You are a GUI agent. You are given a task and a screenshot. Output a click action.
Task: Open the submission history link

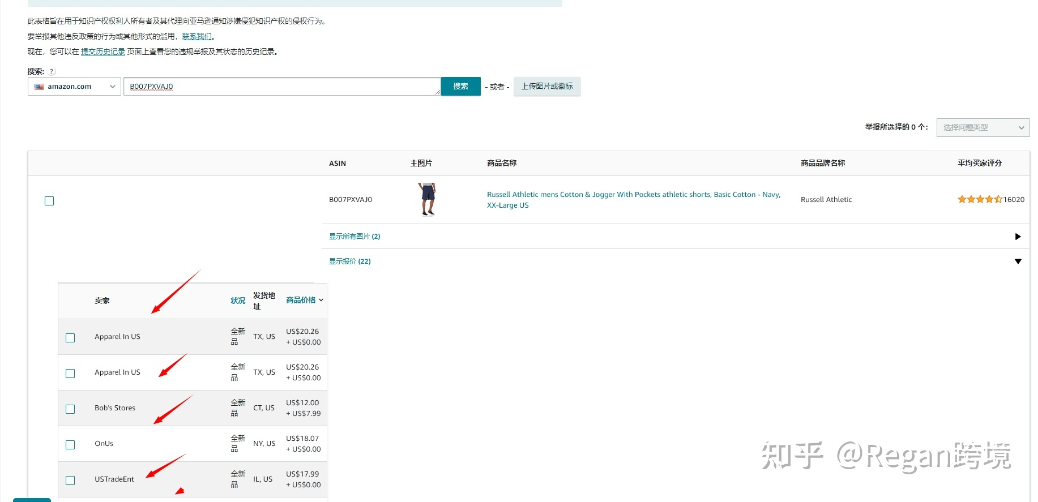[x=102, y=52]
